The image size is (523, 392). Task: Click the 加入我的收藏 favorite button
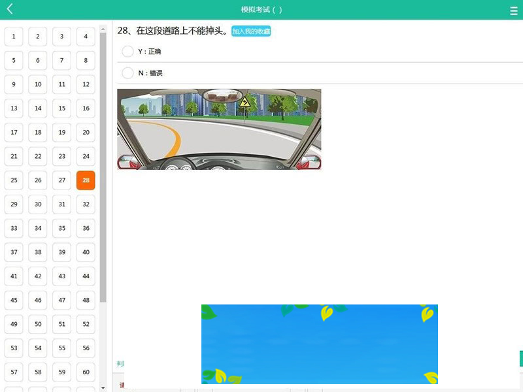(x=251, y=29)
